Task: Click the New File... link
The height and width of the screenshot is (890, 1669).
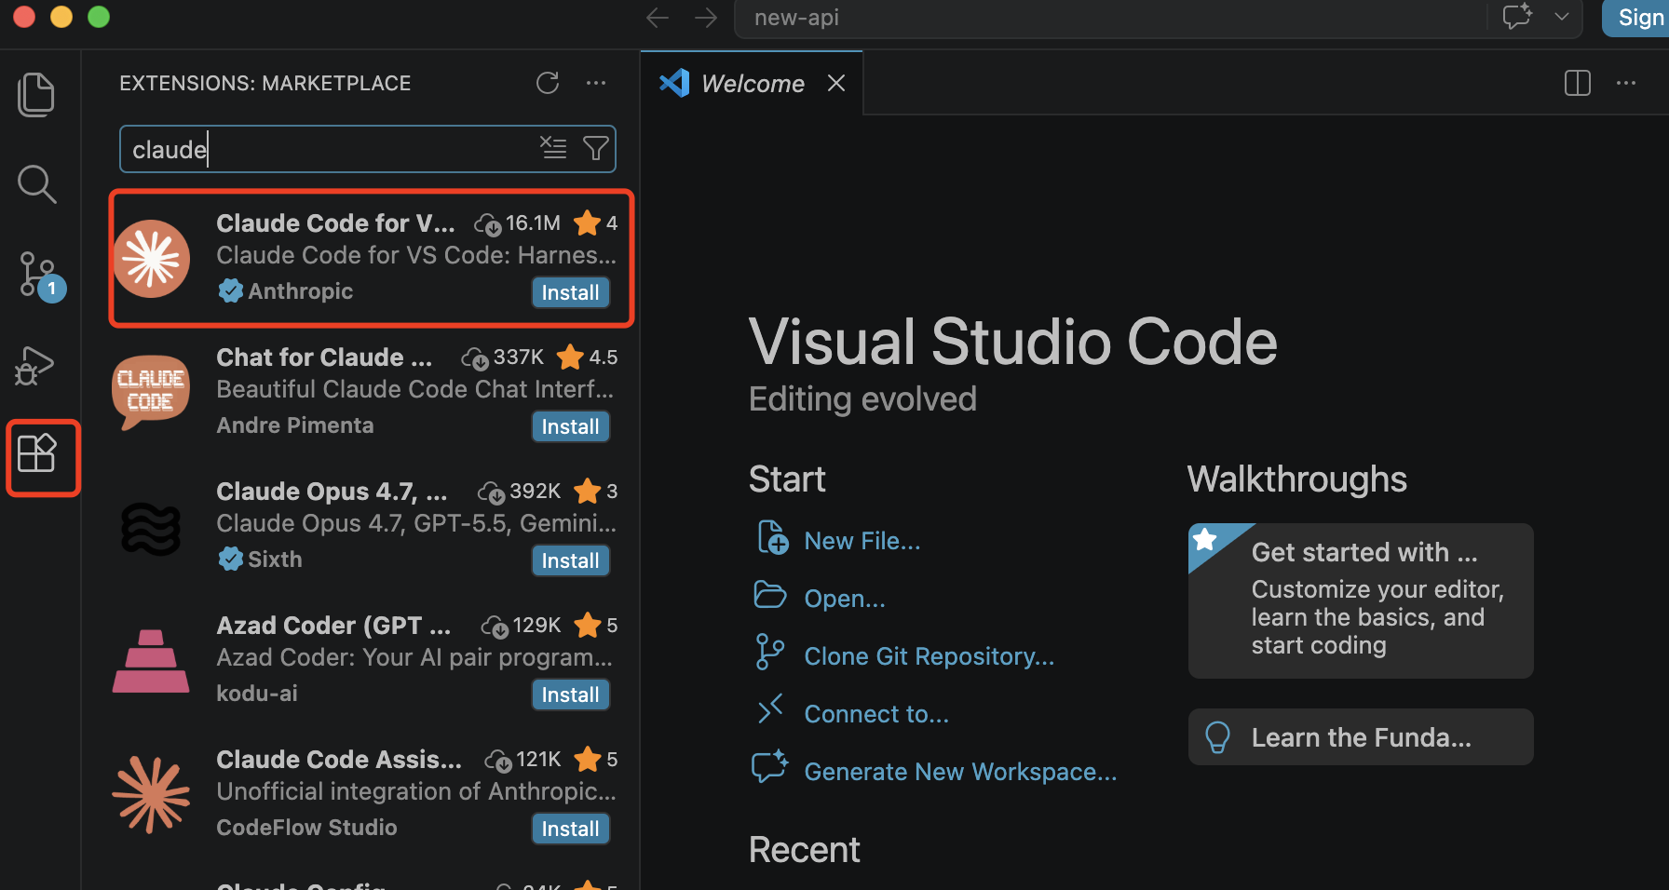Action: pos(862,541)
